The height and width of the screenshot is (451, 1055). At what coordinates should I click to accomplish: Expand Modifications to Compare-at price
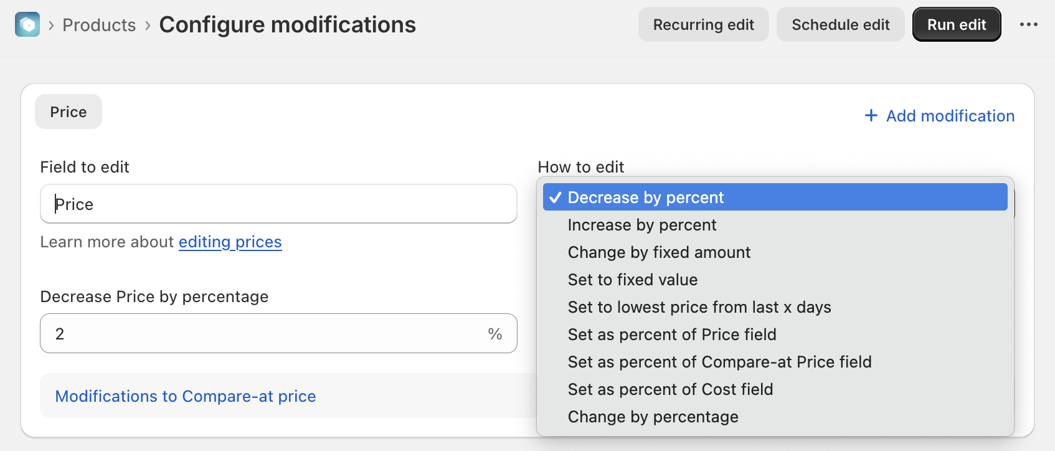(x=186, y=396)
